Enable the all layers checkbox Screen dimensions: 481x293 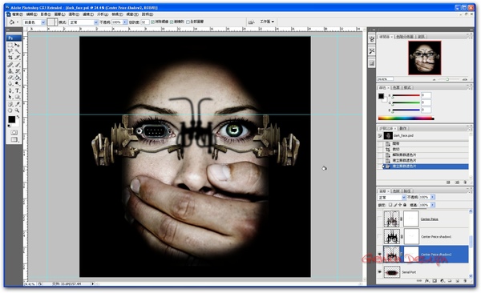click(188, 22)
